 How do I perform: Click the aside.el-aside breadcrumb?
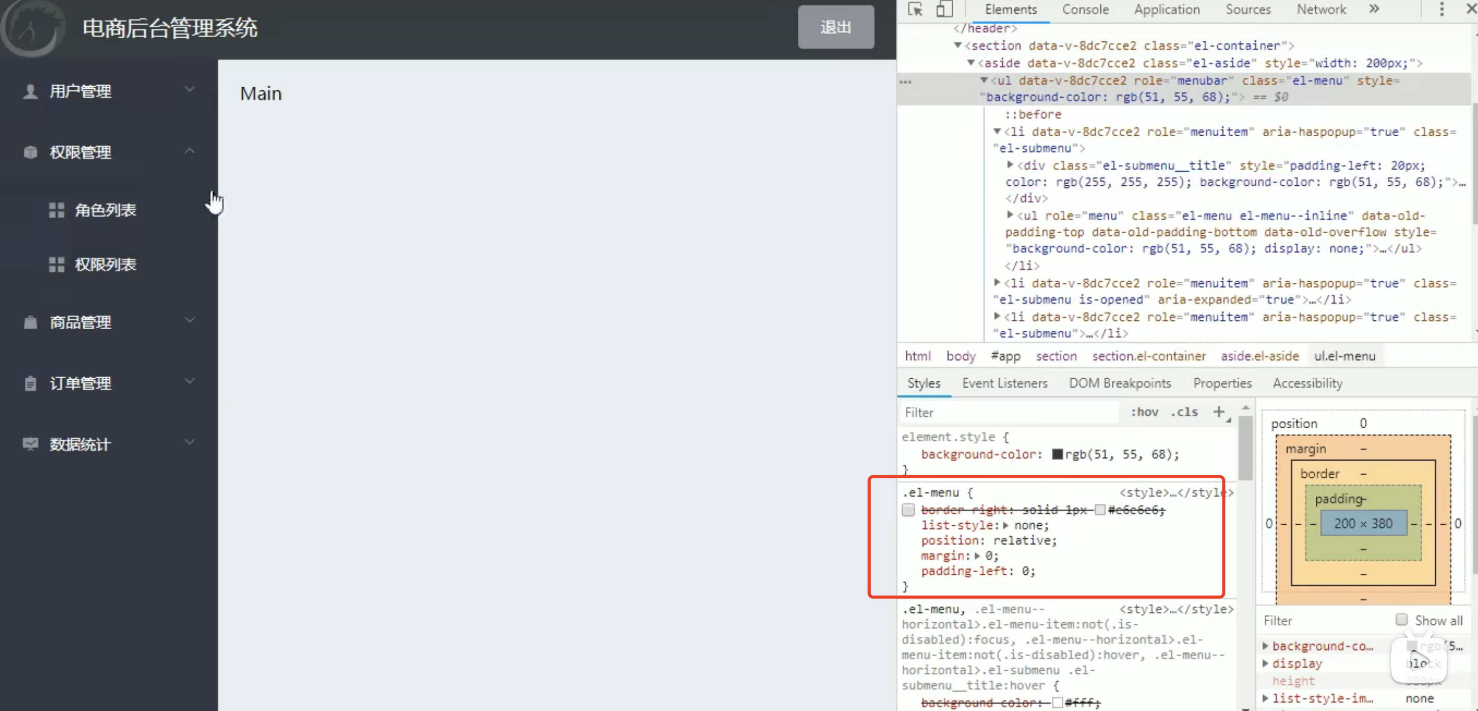click(x=1260, y=356)
